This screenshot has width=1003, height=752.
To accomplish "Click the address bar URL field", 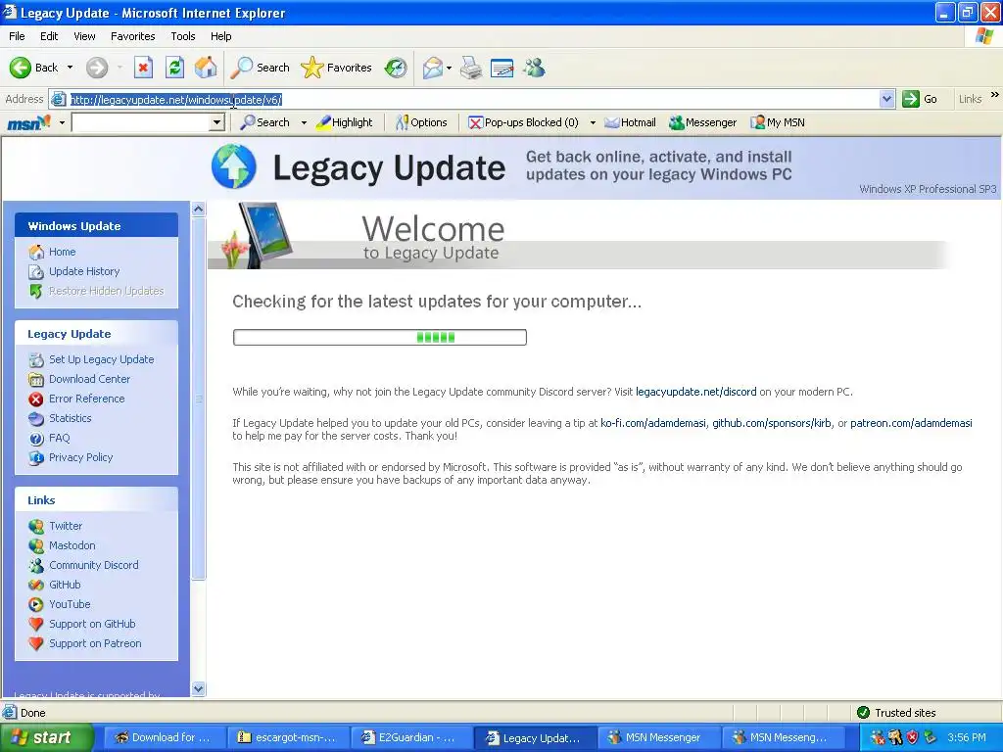I will [473, 99].
